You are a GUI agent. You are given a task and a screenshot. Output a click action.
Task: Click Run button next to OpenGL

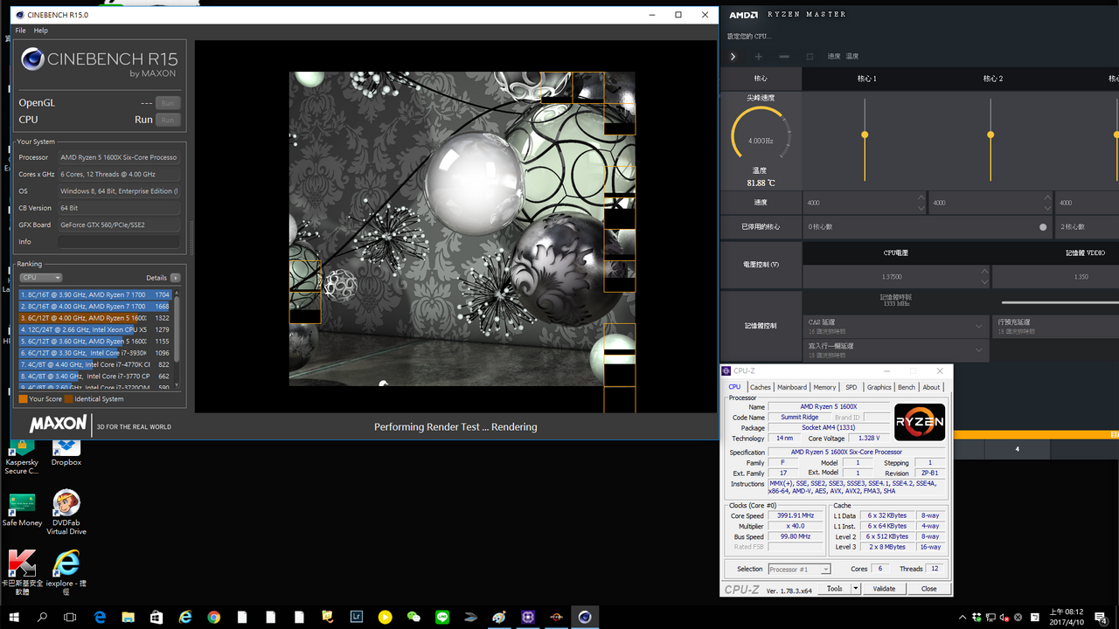168,102
